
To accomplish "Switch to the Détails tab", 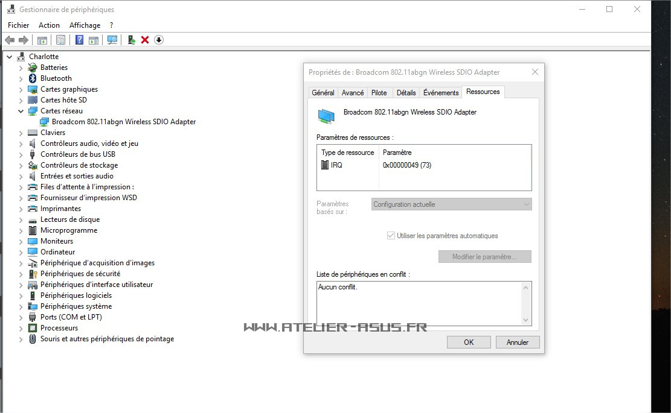I will point(406,93).
